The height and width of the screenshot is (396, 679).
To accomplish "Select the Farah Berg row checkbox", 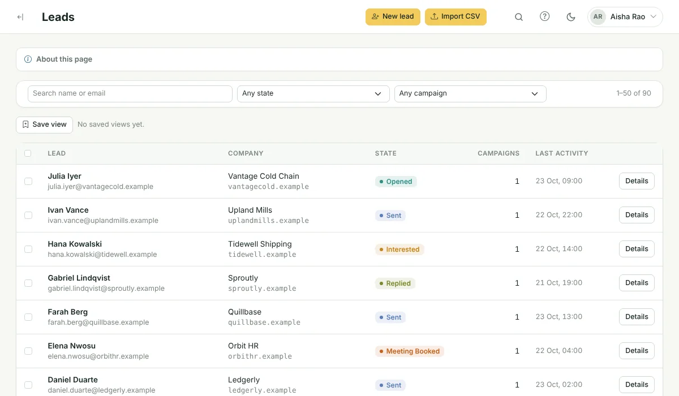I will click(x=28, y=317).
